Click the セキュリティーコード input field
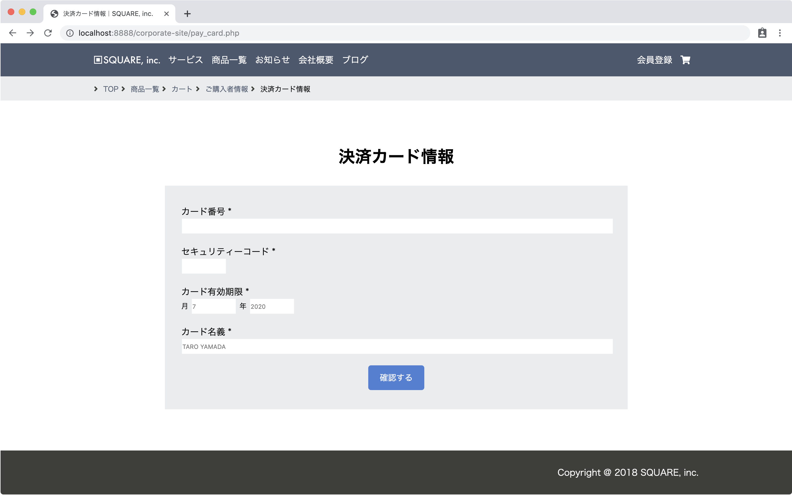 (x=204, y=266)
